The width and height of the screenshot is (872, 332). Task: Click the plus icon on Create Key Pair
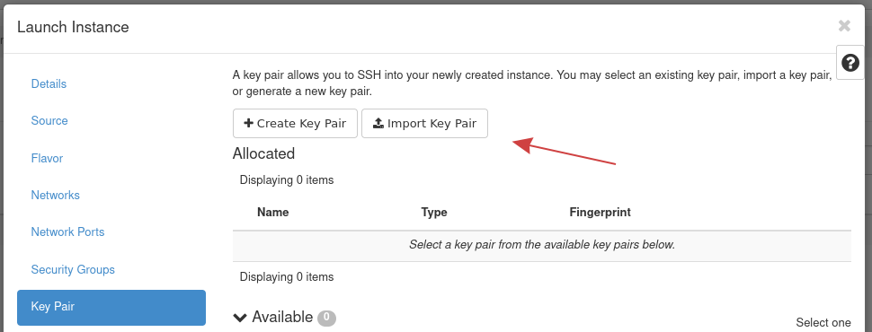(x=249, y=123)
